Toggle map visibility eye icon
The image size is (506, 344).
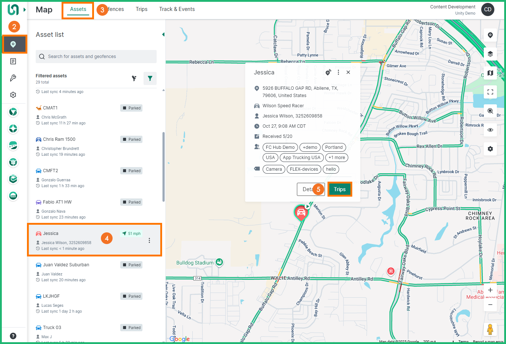coord(490,130)
